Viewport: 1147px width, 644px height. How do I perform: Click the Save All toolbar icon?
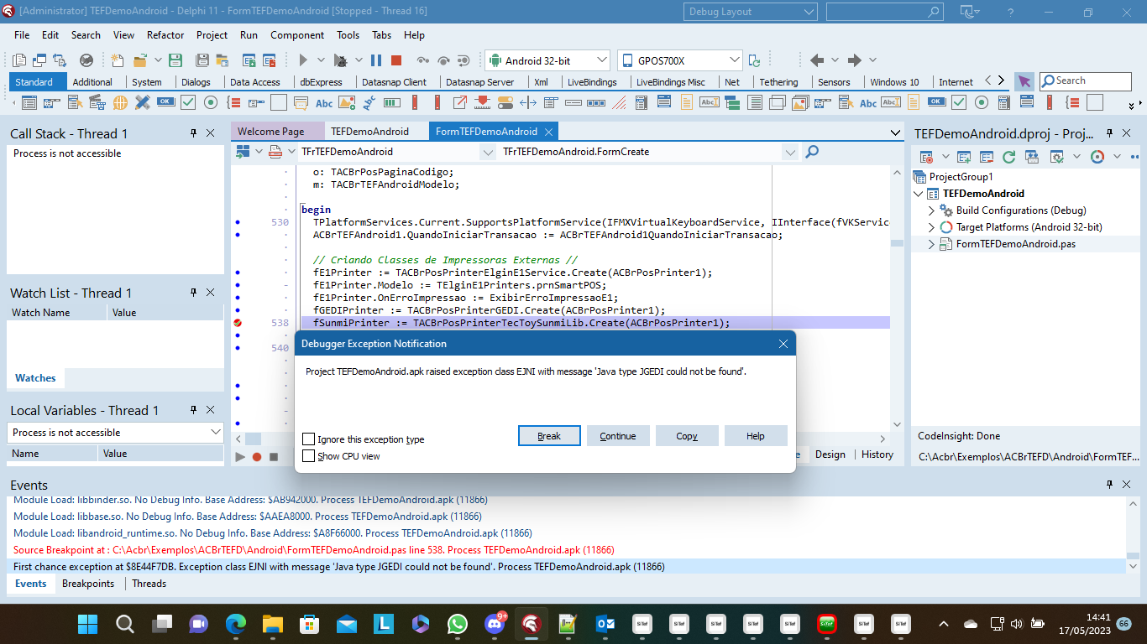tap(202, 60)
